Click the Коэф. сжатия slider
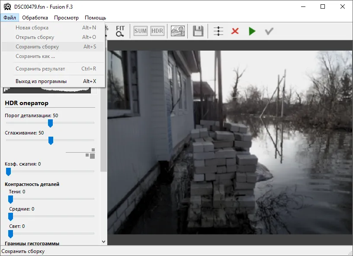The image size is (353, 256). pos(50,172)
